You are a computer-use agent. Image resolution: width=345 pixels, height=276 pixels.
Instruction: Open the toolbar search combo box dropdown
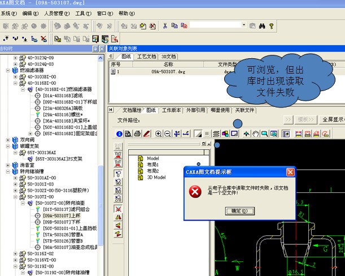(243, 25)
